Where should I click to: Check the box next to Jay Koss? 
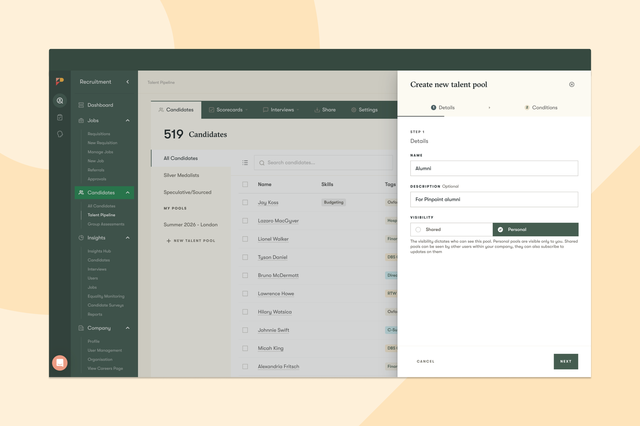[x=245, y=202]
